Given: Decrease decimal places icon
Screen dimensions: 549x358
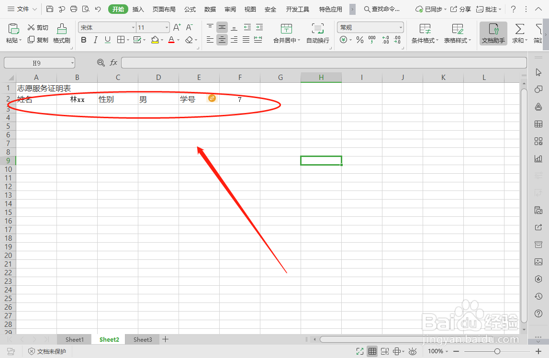Looking at the screenshot, I should coord(397,40).
